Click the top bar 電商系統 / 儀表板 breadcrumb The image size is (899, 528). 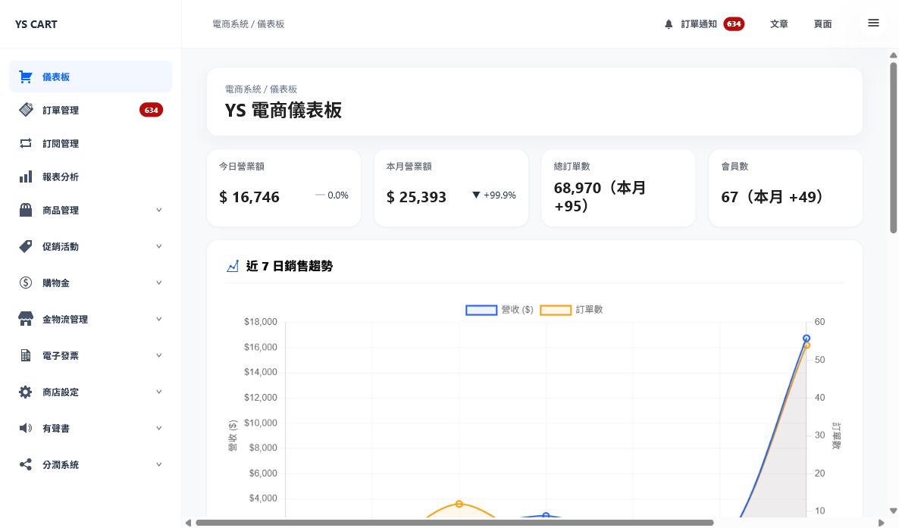(249, 24)
